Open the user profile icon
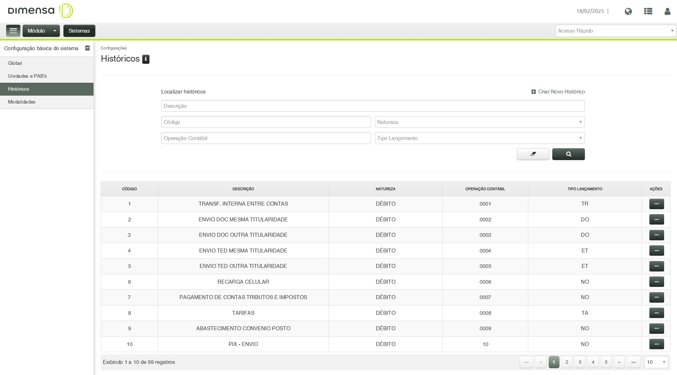Viewport: 677px width, 375px height. tap(667, 11)
